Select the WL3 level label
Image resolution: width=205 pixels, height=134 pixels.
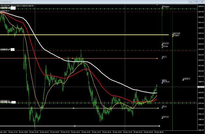tap(164, 57)
